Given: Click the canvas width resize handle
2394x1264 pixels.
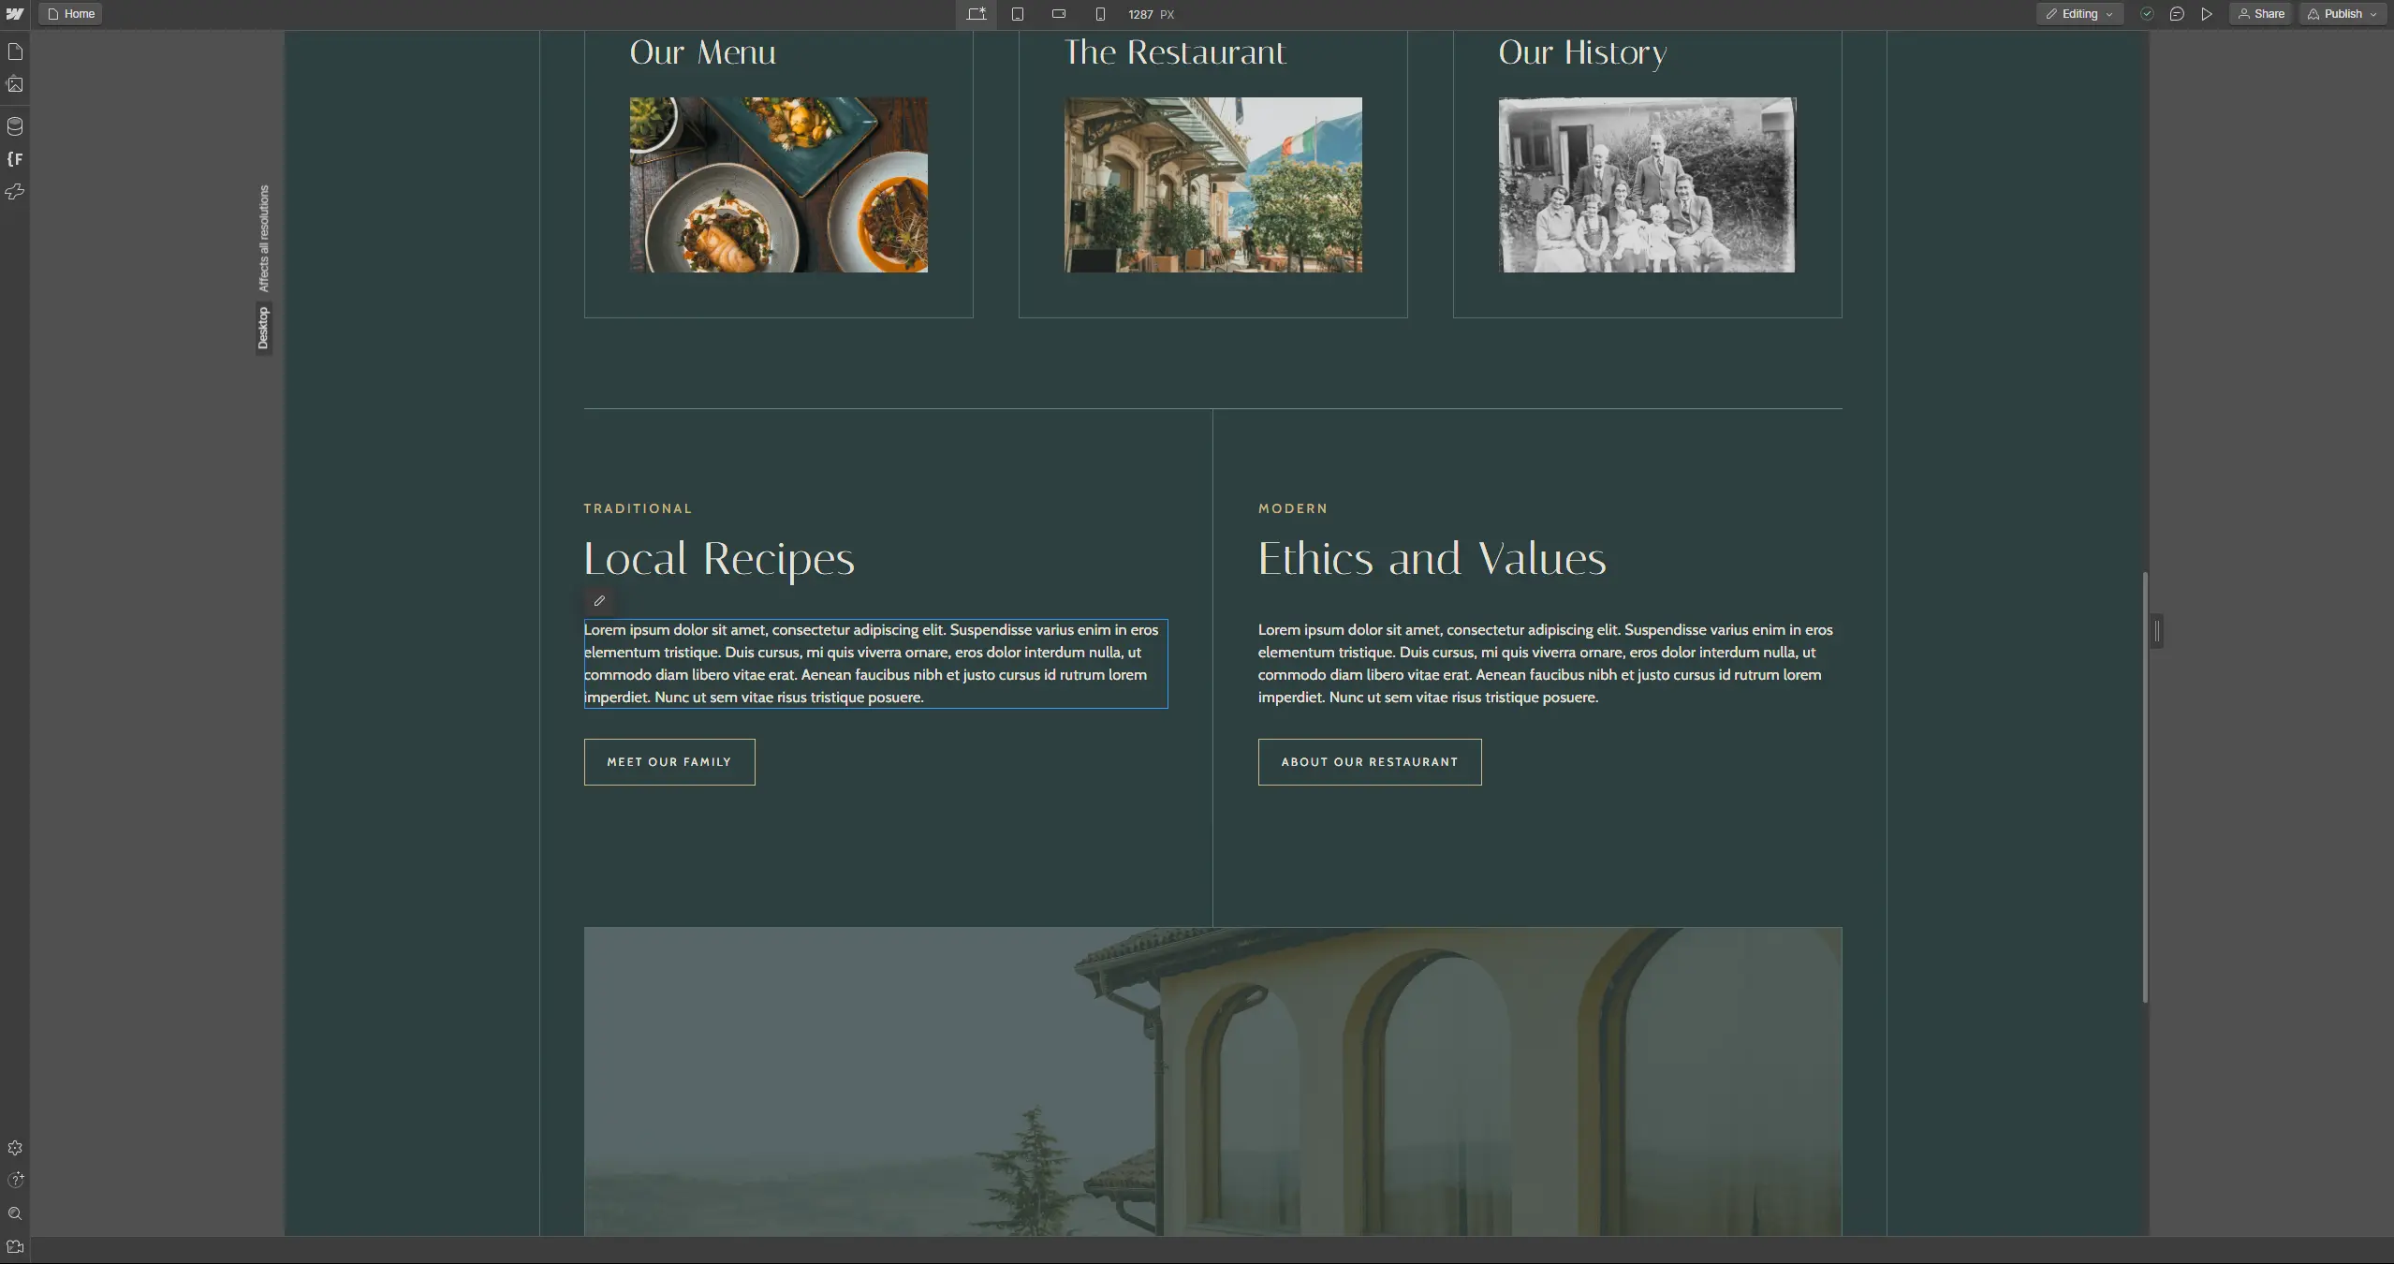Looking at the screenshot, I should tap(2157, 632).
